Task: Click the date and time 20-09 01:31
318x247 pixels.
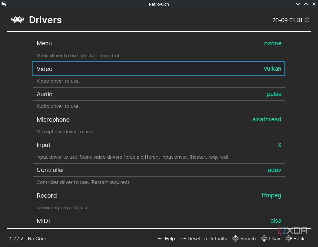Action: tap(287, 20)
